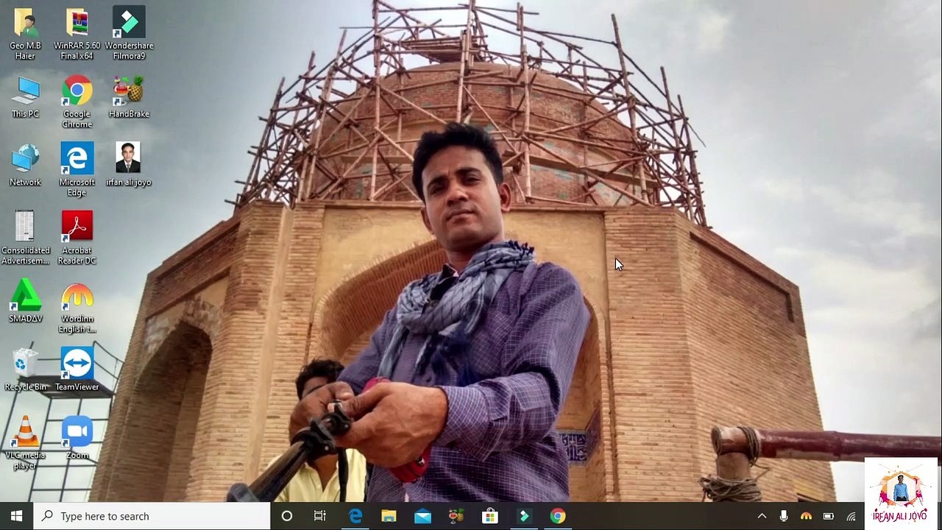
Task: Click the taskbar search box
Action: pyautogui.click(x=152, y=516)
